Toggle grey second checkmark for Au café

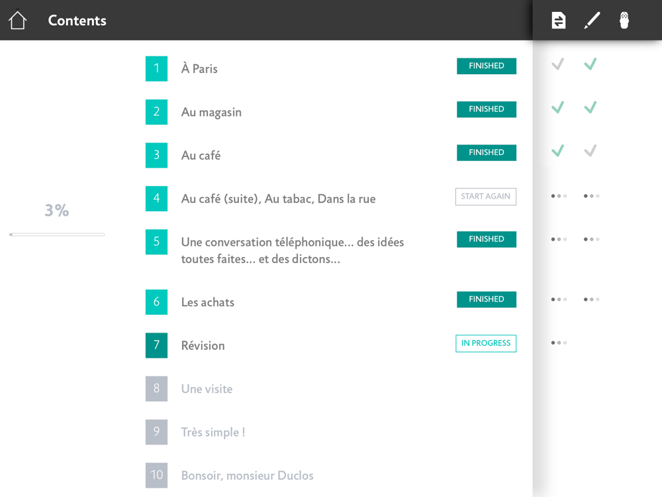point(591,151)
